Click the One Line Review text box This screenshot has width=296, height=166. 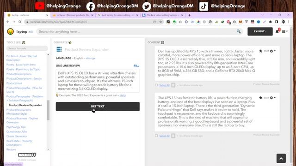(98, 81)
